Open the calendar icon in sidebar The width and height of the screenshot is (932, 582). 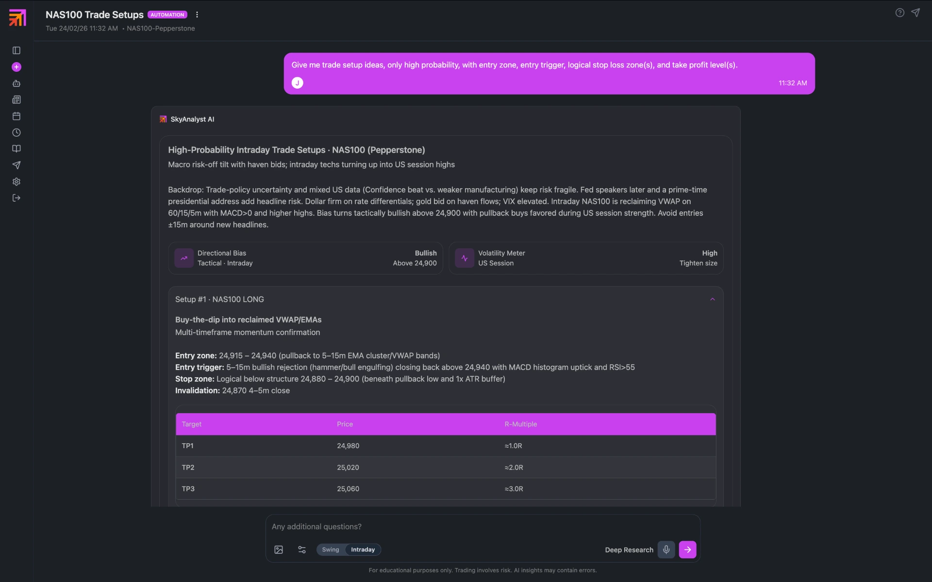(17, 116)
